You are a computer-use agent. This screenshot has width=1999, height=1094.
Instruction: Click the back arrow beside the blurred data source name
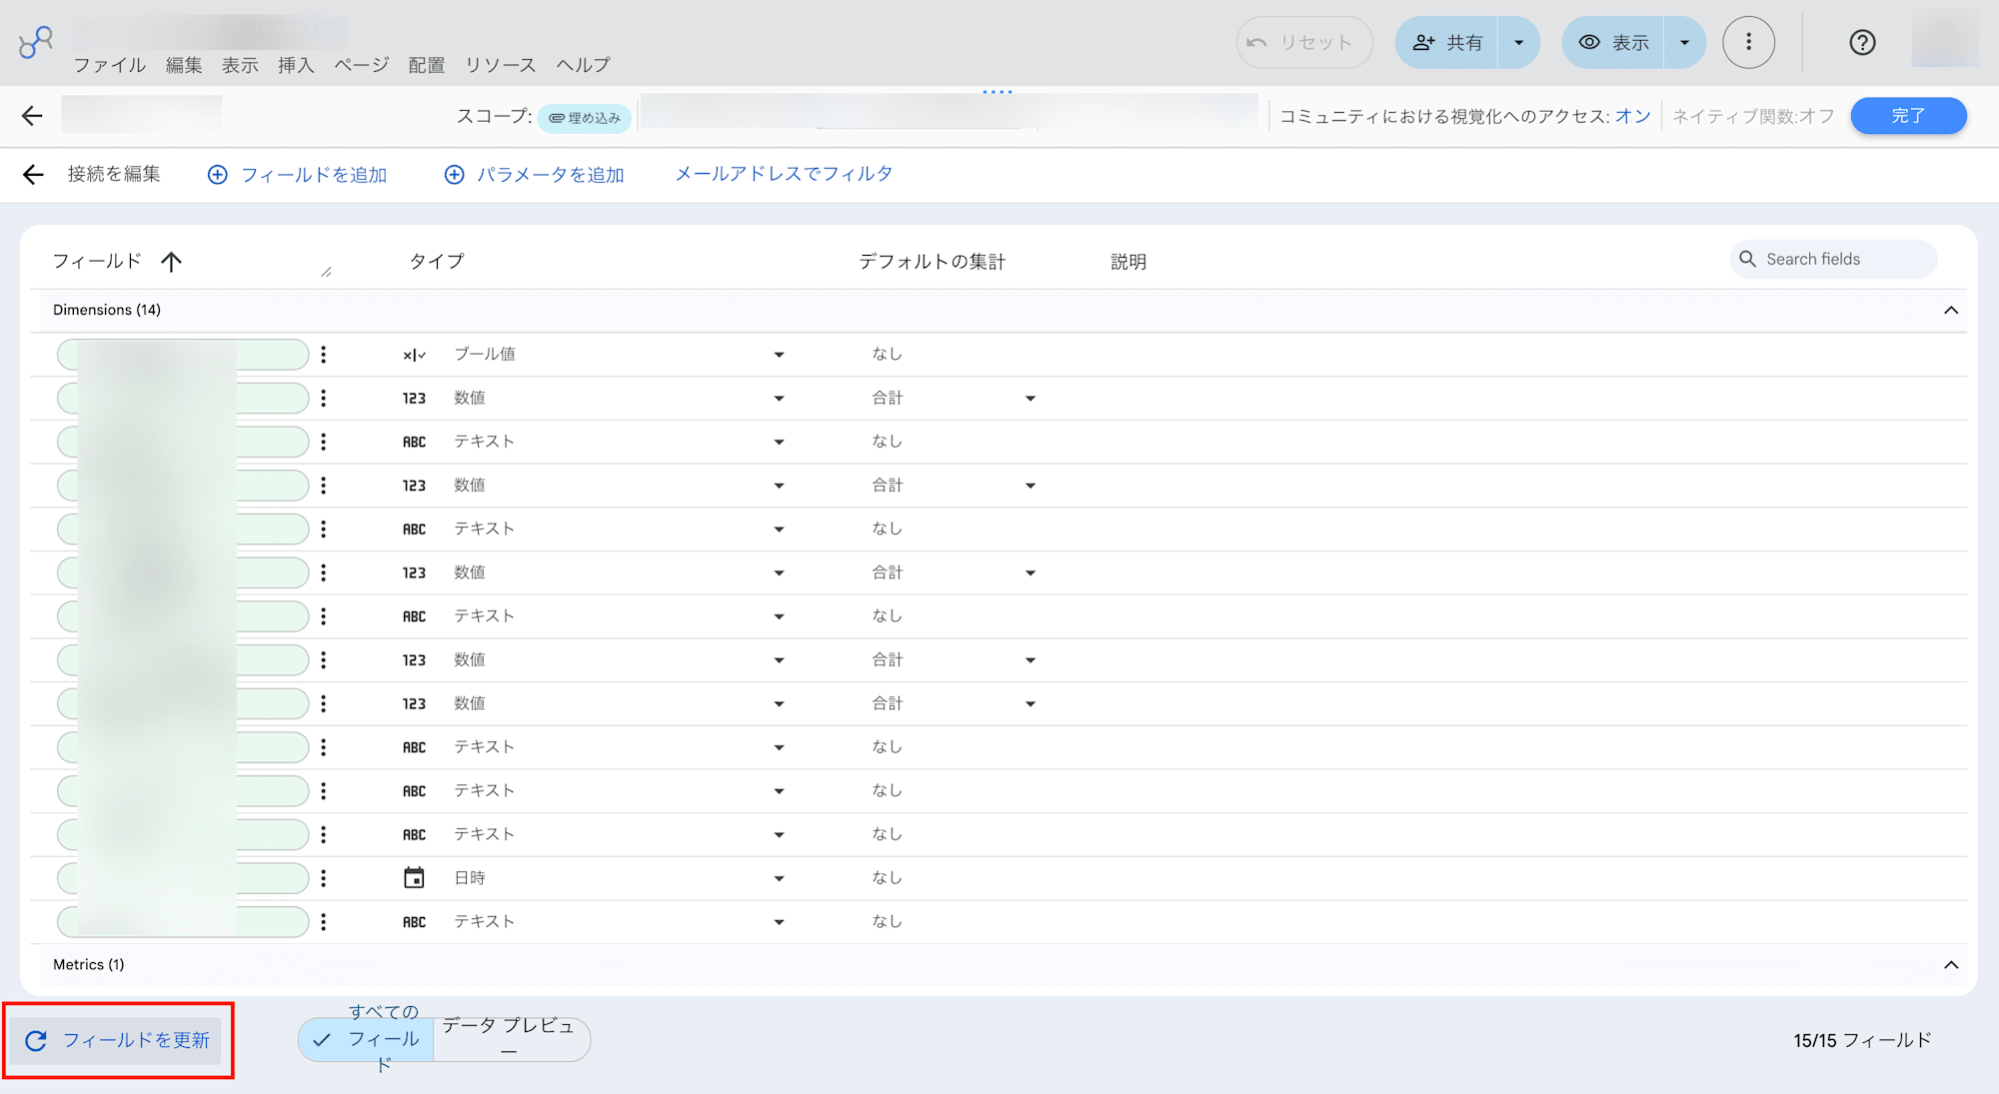point(32,116)
